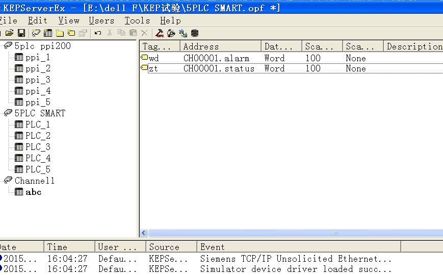Open the Users menu
The image size is (443, 275).
click(101, 20)
